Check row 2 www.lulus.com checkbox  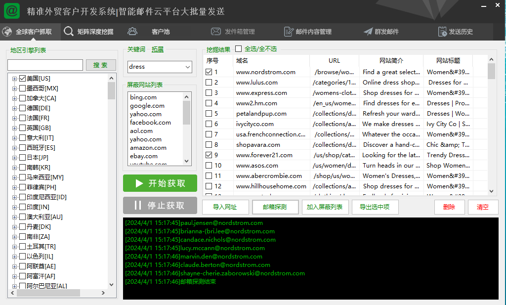tap(209, 82)
